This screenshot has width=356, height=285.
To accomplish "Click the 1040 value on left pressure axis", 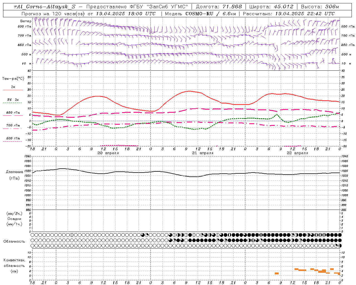I will 27,156.
